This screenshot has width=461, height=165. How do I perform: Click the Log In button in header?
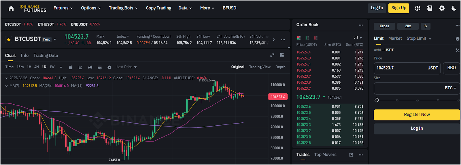pos(377,8)
